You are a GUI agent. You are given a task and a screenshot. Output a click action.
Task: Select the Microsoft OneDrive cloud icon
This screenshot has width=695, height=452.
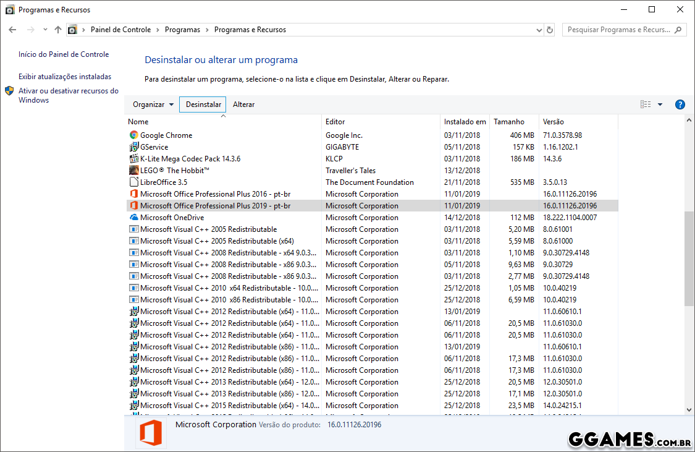tap(134, 218)
